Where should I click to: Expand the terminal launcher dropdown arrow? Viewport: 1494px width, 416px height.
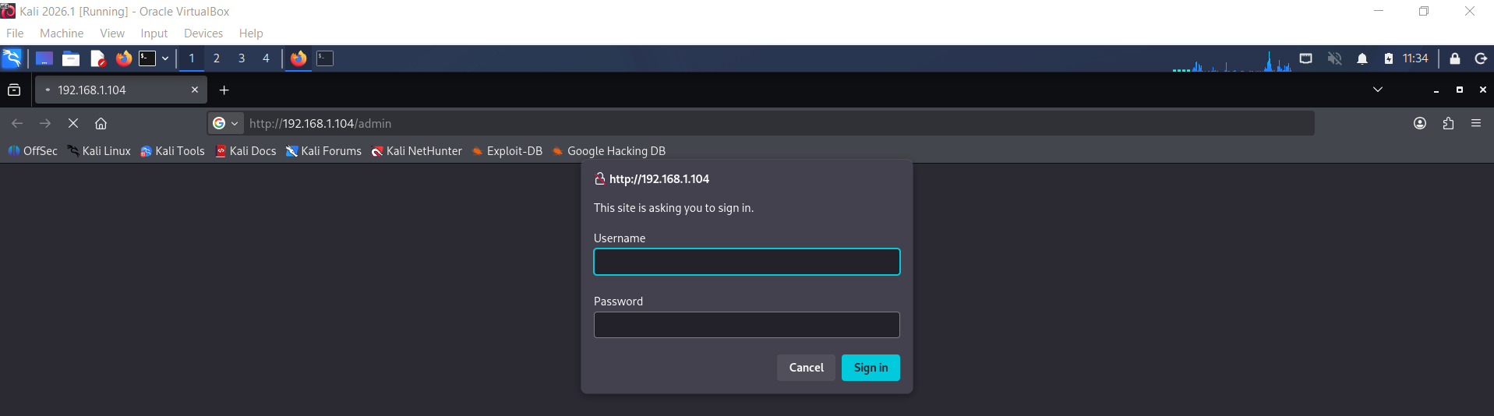point(165,58)
